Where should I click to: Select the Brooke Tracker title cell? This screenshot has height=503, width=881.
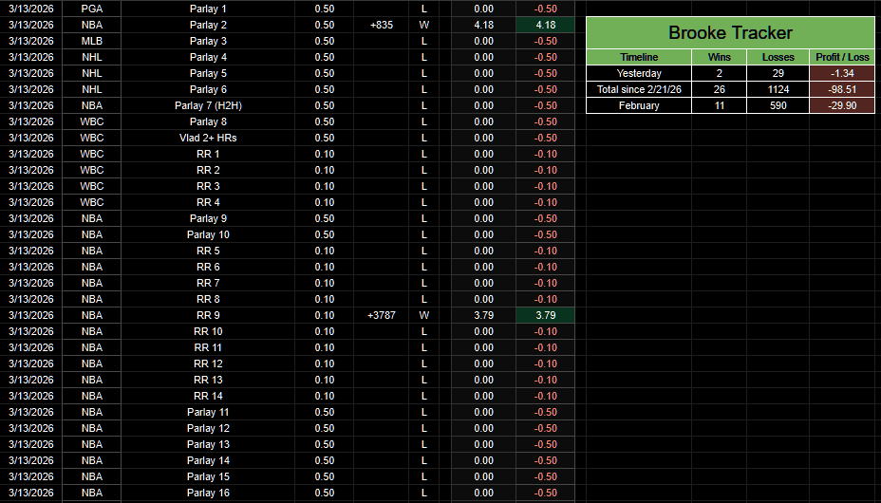click(x=730, y=32)
